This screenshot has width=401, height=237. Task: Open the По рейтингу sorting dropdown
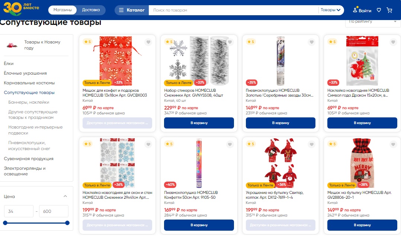click(373, 22)
